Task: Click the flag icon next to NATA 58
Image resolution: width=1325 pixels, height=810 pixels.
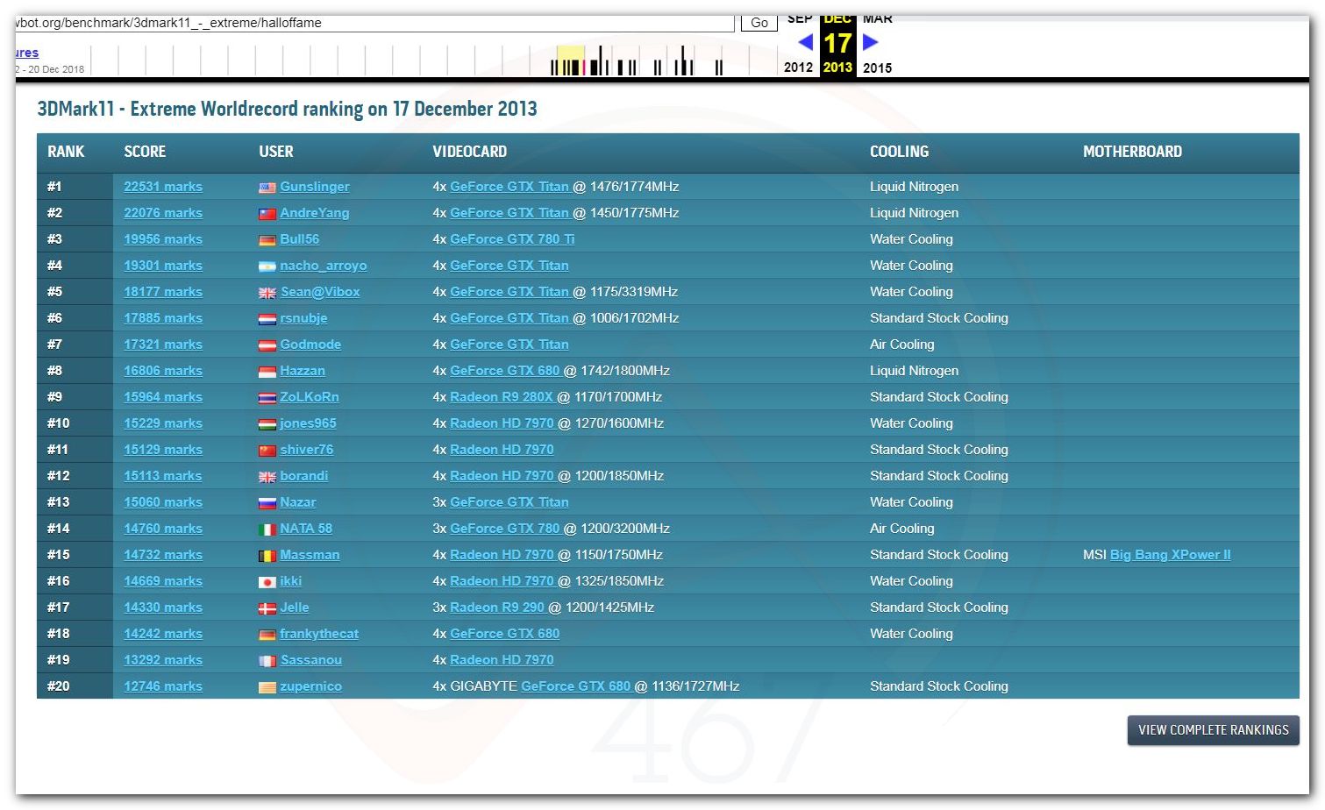Action: click(267, 529)
